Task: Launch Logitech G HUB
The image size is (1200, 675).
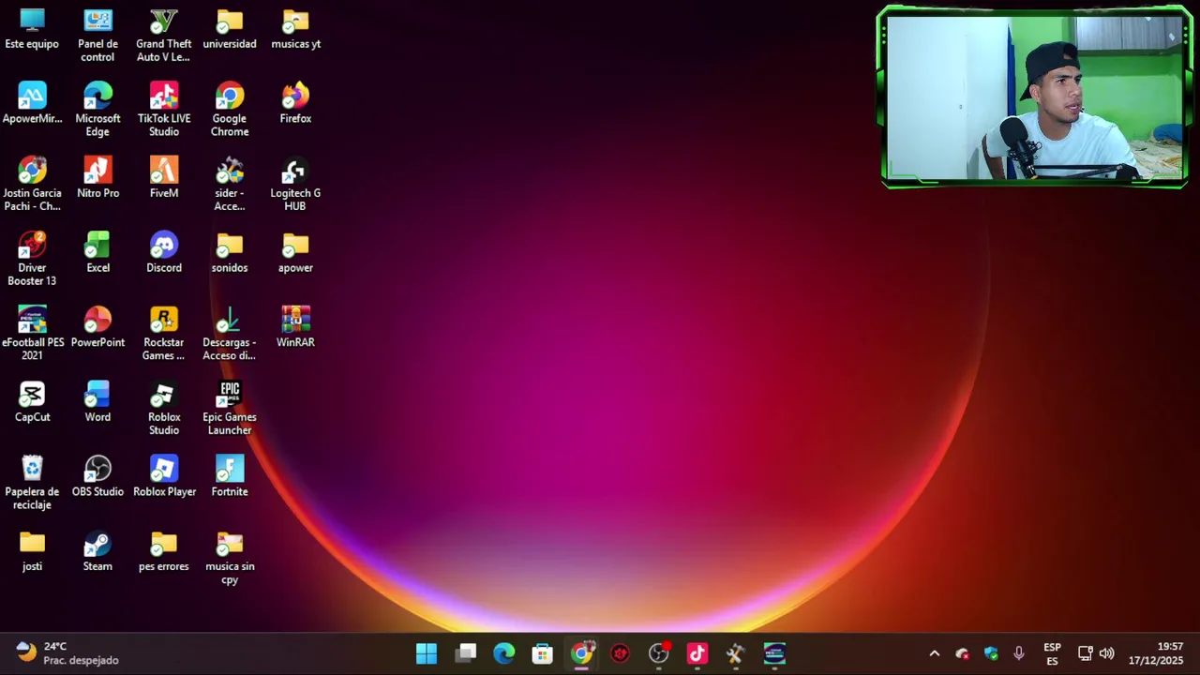Action: coord(295,185)
